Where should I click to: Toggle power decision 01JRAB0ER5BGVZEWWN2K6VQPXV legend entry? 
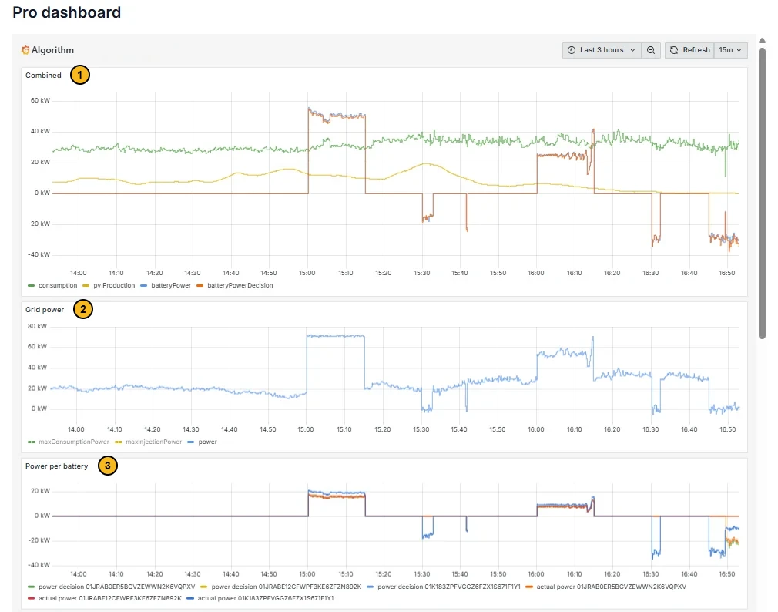112,587
